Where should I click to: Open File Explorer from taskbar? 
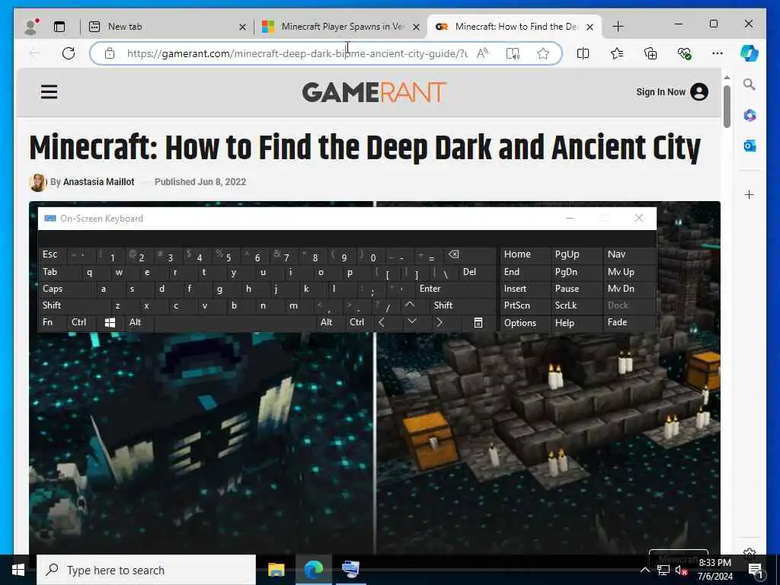[276, 570]
